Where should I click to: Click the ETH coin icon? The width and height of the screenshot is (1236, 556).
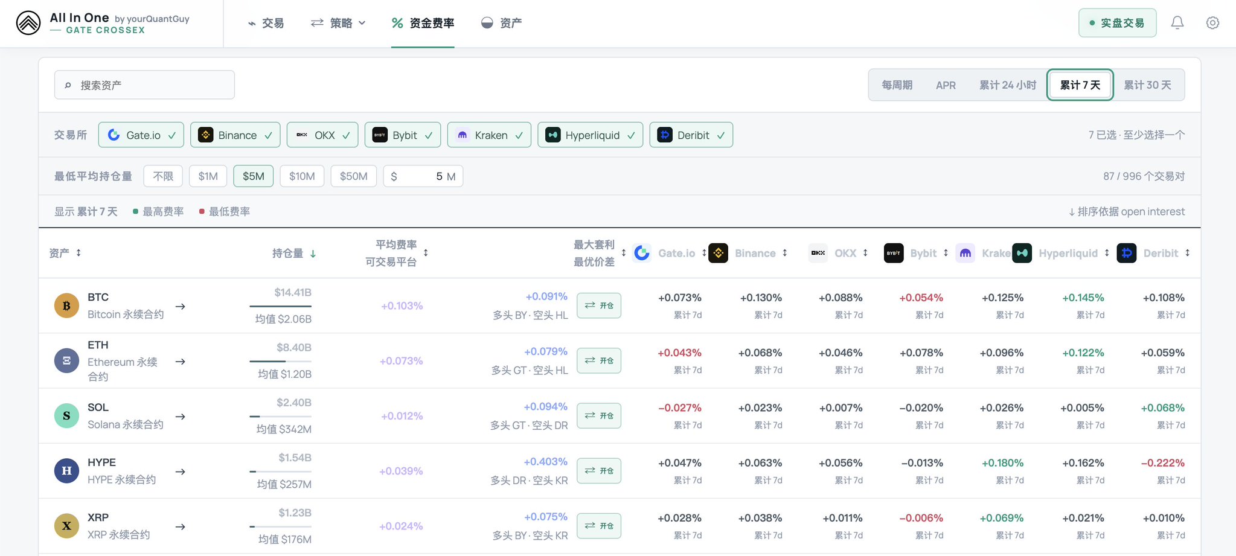pyautogui.click(x=66, y=360)
